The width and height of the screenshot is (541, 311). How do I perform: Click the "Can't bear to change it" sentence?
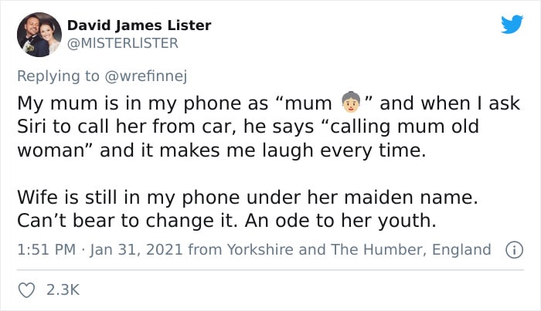[128, 221]
